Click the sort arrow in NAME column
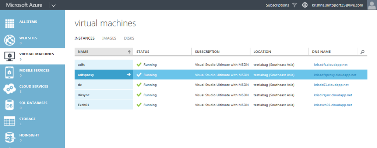This screenshot has height=148, width=377. click(129, 52)
